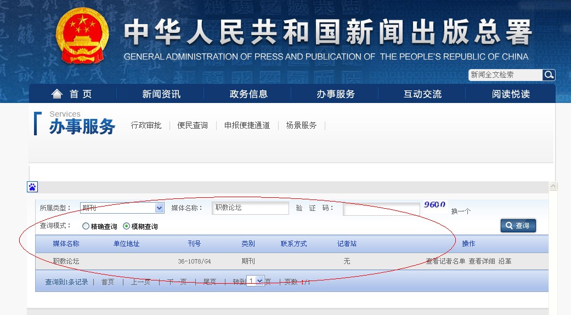The height and width of the screenshot is (315, 571).
Task: Open 政务信息 navigation menu
Action: pyautogui.click(x=248, y=94)
